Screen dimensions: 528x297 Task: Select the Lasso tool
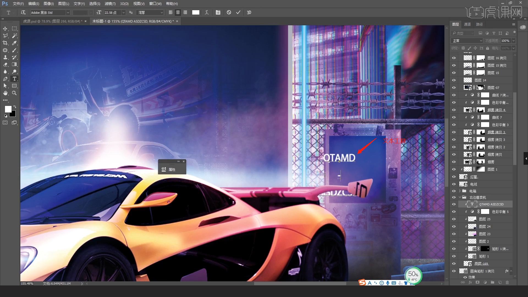click(x=5, y=36)
